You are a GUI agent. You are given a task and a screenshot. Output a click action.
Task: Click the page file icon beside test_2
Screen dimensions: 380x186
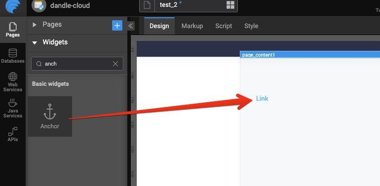point(147,5)
